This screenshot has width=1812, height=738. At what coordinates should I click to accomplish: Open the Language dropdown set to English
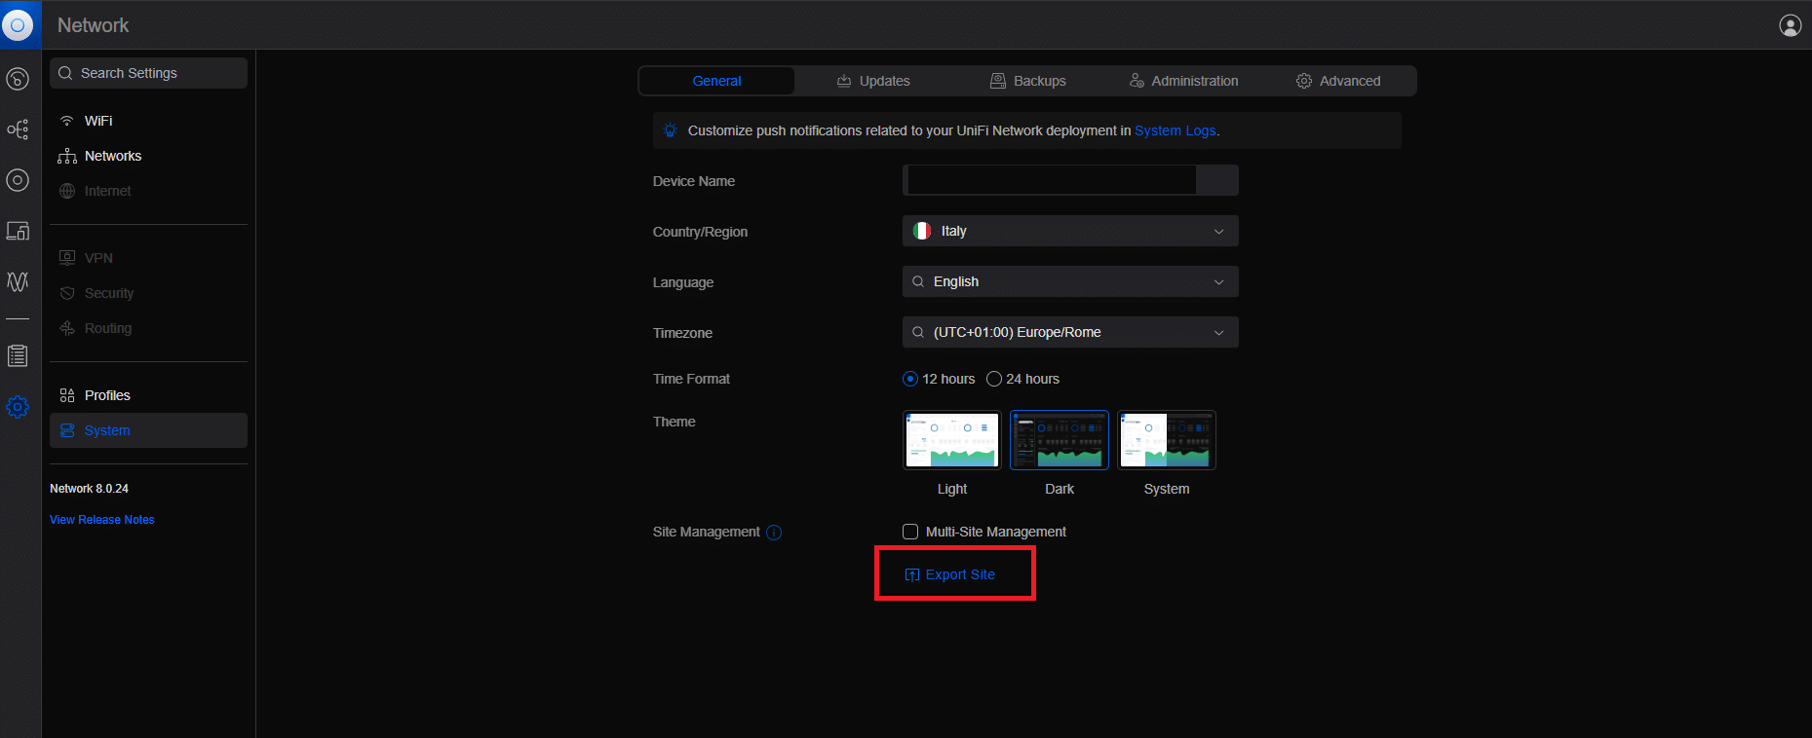1069,281
